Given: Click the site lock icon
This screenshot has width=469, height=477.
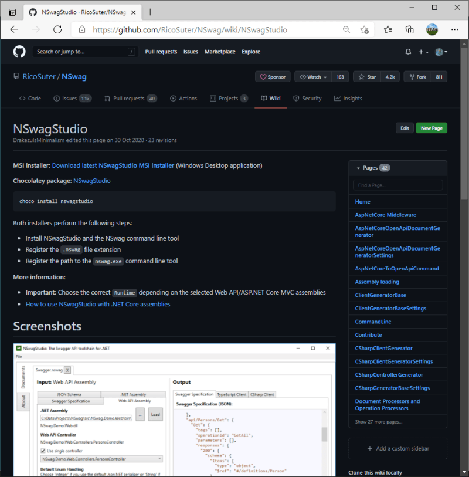Looking at the screenshot, I should 82,29.
